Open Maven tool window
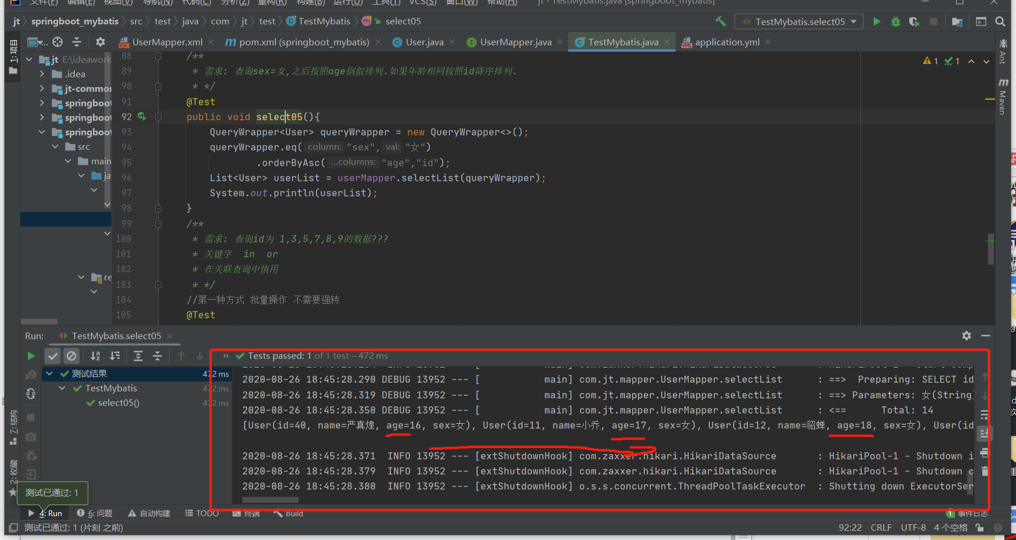The width and height of the screenshot is (1016, 540). (x=1003, y=96)
